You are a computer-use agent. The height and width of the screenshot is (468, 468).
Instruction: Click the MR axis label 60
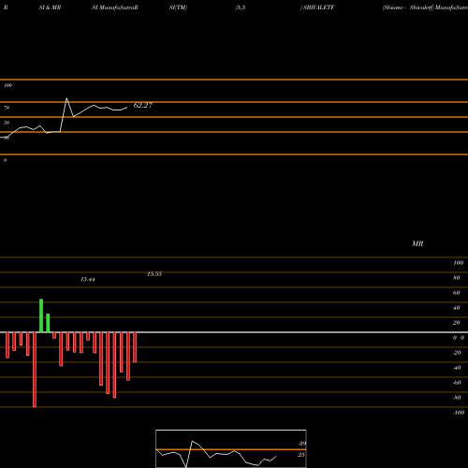coord(457,293)
